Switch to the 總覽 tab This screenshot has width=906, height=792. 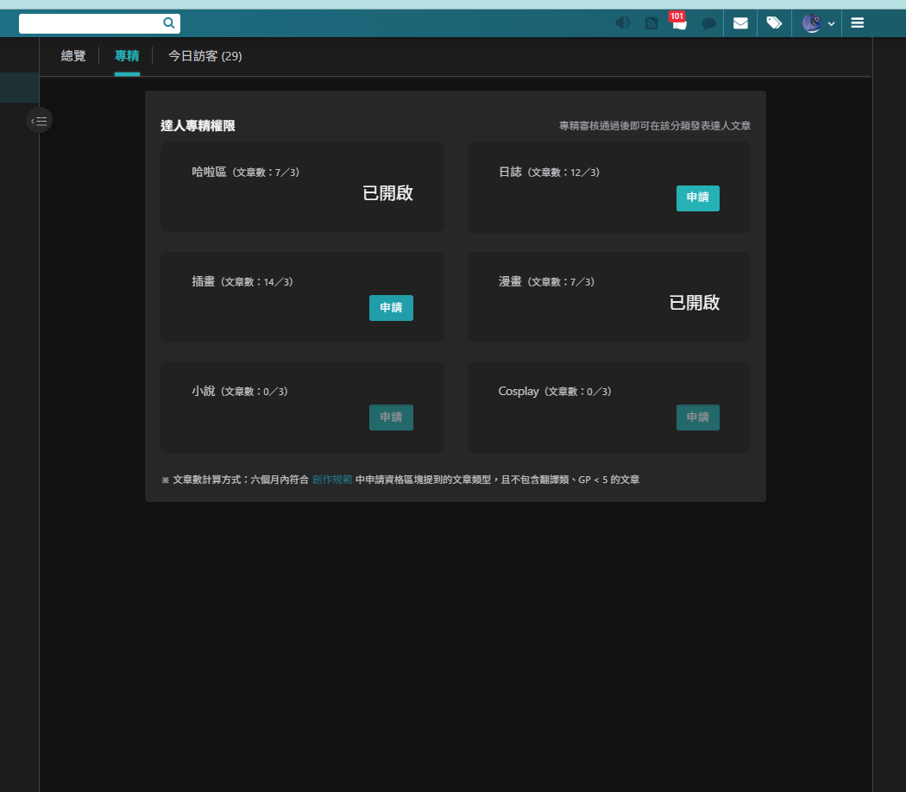coord(73,56)
